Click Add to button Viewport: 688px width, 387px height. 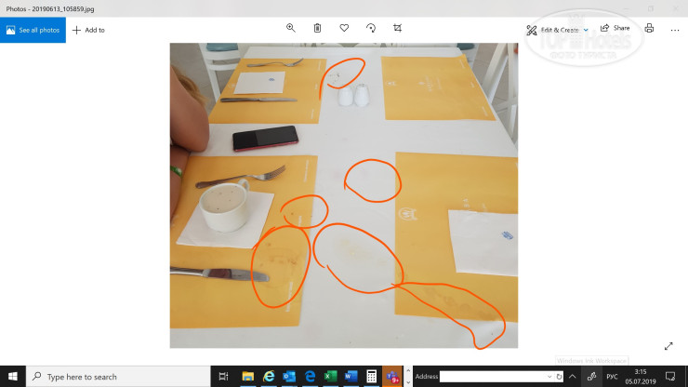pos(88,30)
